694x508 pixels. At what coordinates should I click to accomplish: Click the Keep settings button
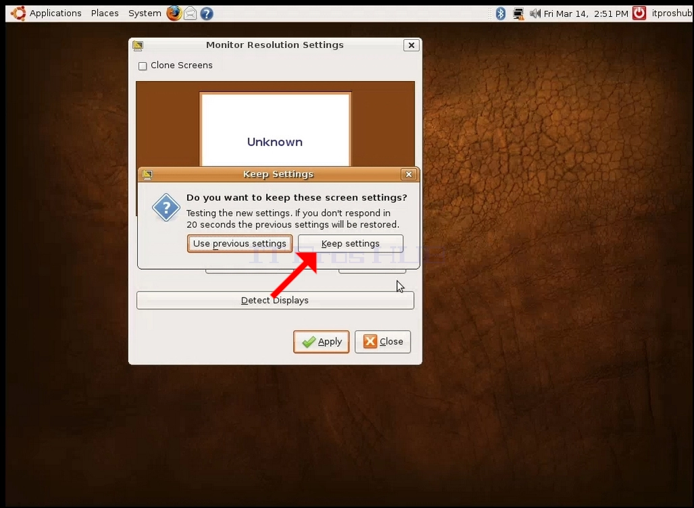tap(350, 244)
